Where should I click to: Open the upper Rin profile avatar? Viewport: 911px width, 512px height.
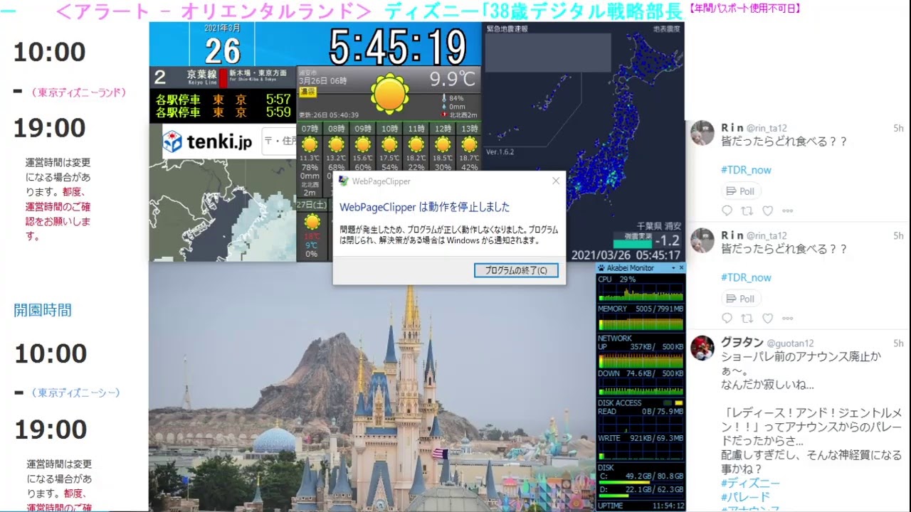(x=702, y=133)
